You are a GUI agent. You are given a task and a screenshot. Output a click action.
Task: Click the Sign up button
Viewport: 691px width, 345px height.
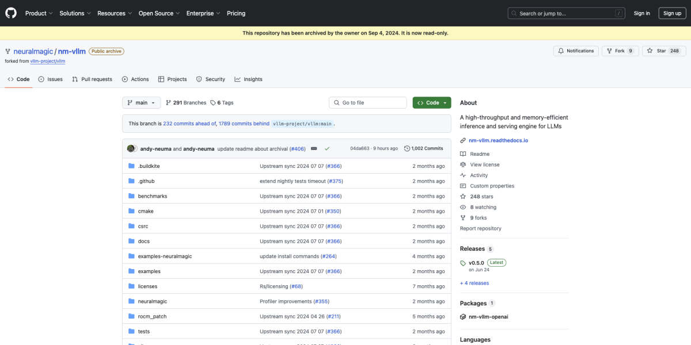(672, 13)
